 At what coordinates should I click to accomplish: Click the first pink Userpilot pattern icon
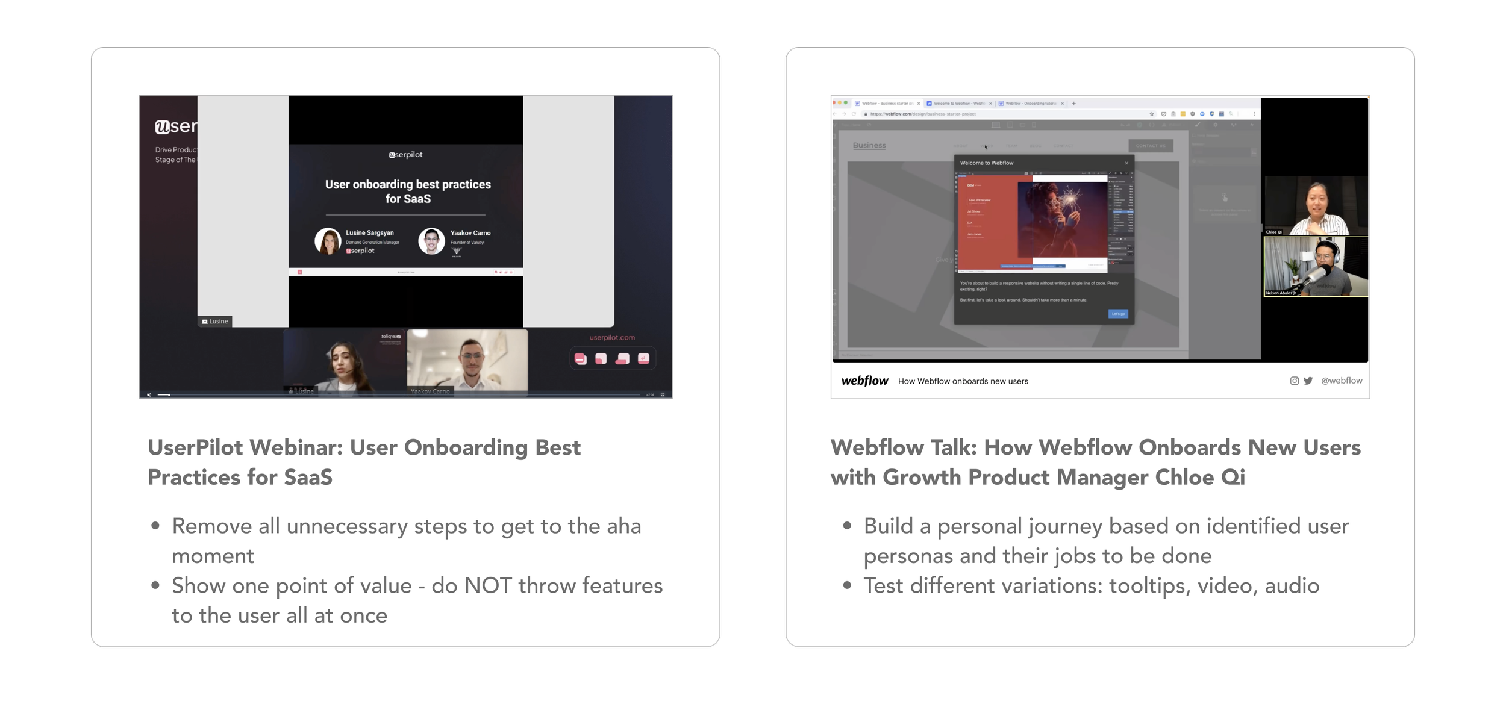pos(580,359)
